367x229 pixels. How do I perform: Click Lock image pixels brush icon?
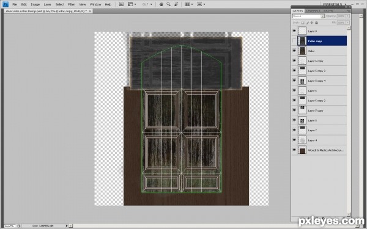coord(307,23)
